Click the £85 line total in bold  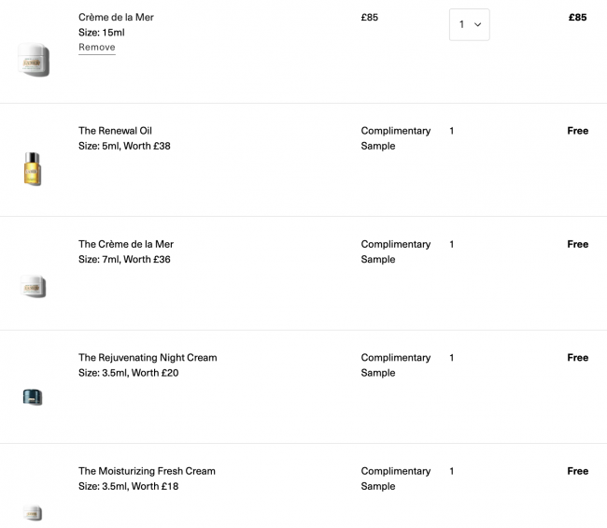coord(577,17)
